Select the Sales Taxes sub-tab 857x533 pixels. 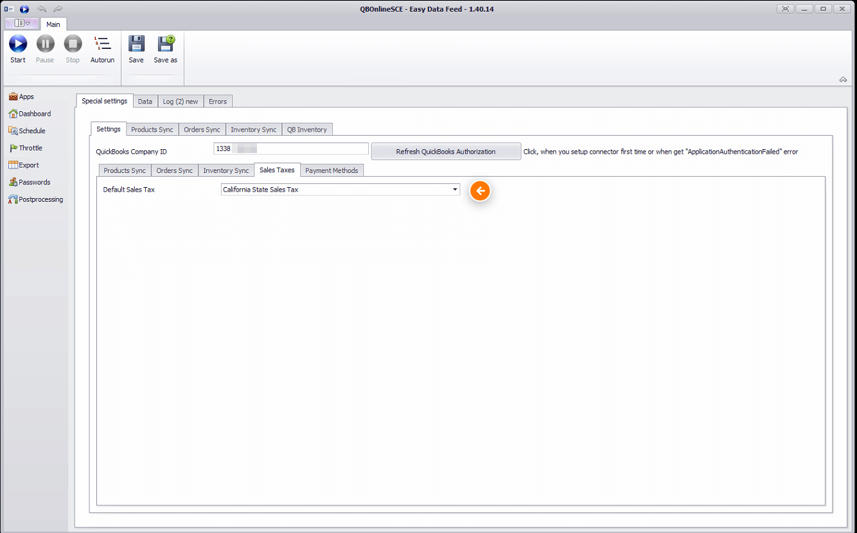click(277, 170)
